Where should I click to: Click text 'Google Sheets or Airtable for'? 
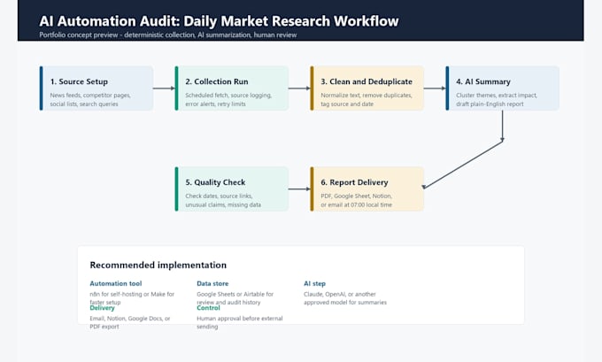235,294
